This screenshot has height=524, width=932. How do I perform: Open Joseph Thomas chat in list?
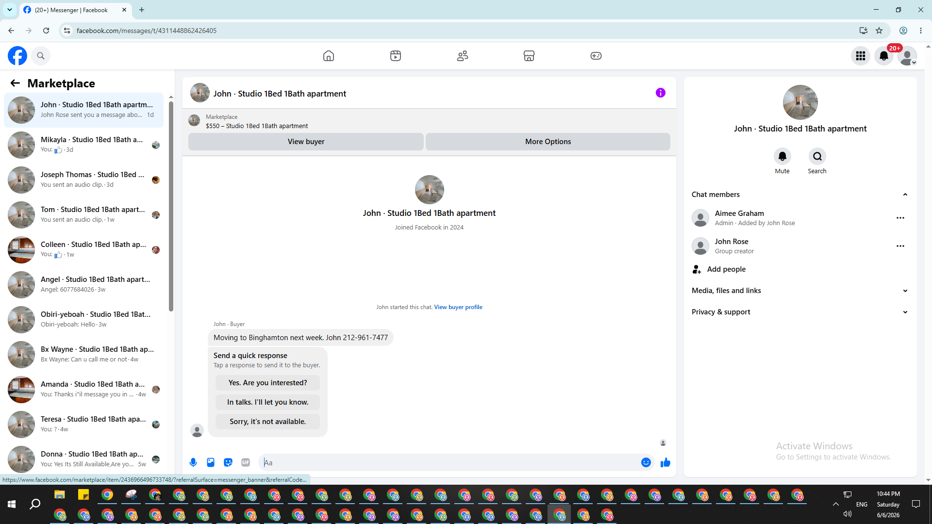tap(84, 180)
